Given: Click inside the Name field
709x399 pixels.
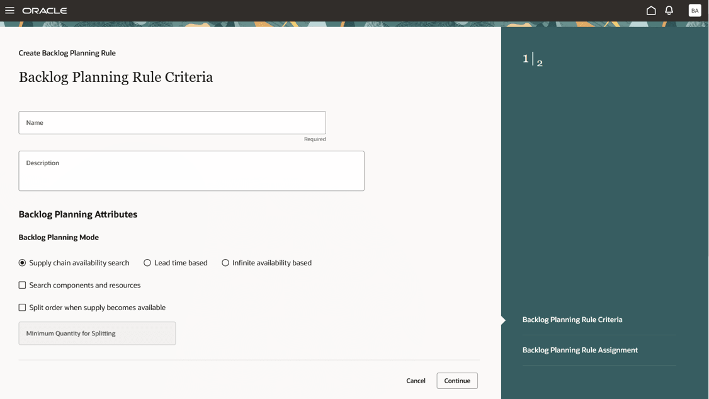Looking at the screenshot, I should [x=172, y=122].
